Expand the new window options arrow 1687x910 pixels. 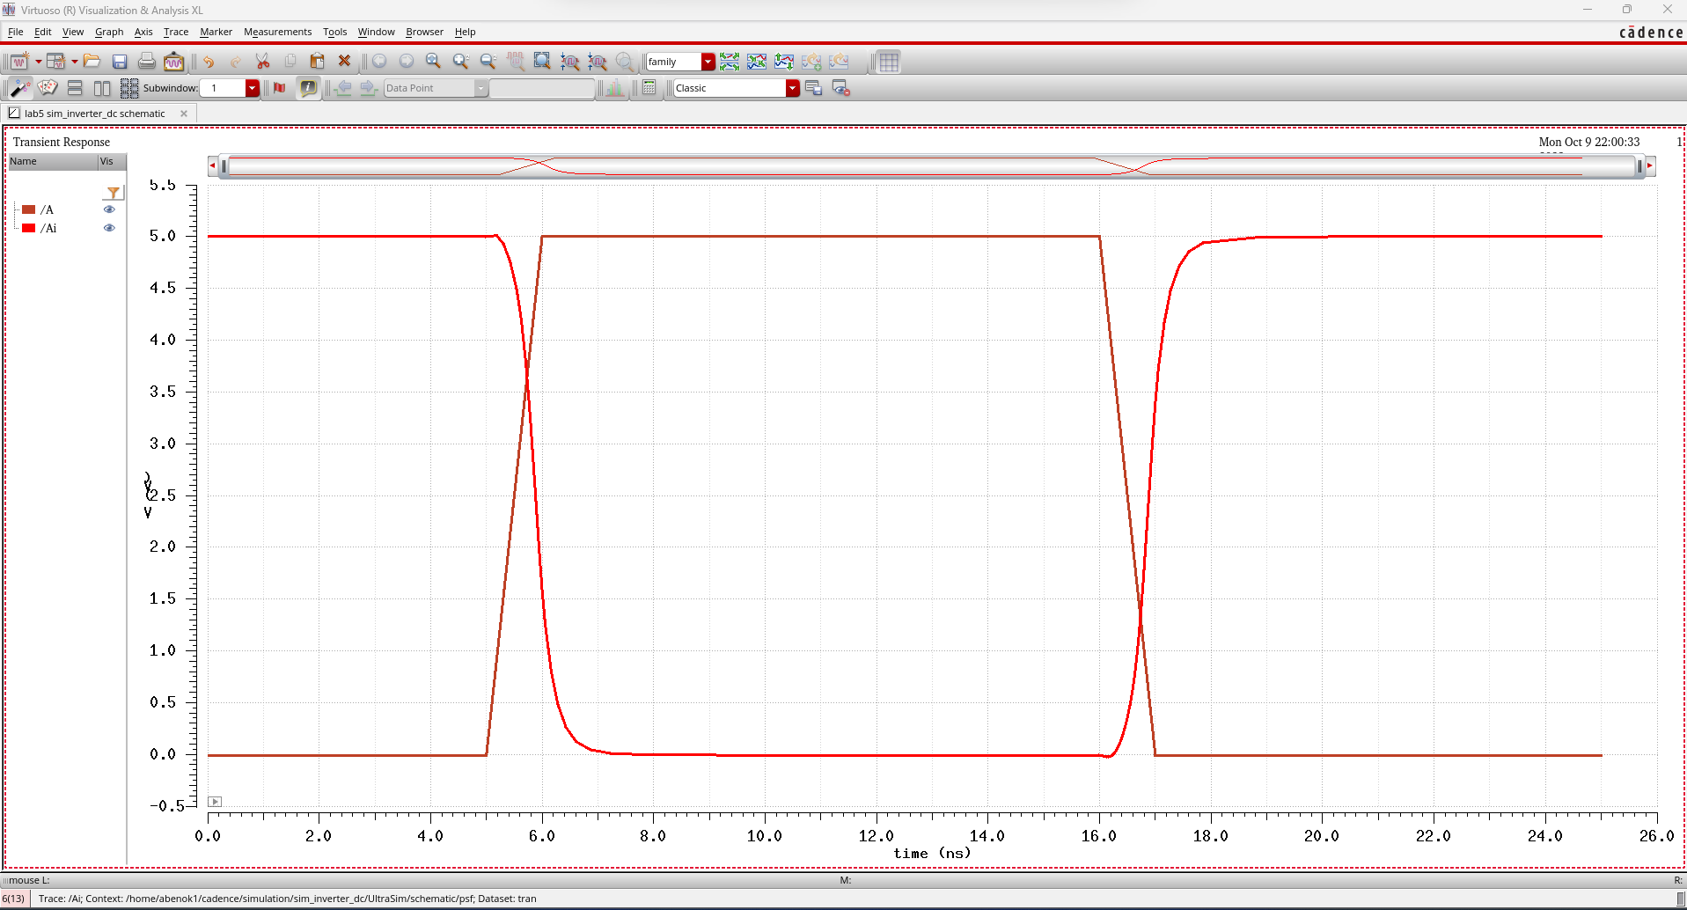click(39, 62)
